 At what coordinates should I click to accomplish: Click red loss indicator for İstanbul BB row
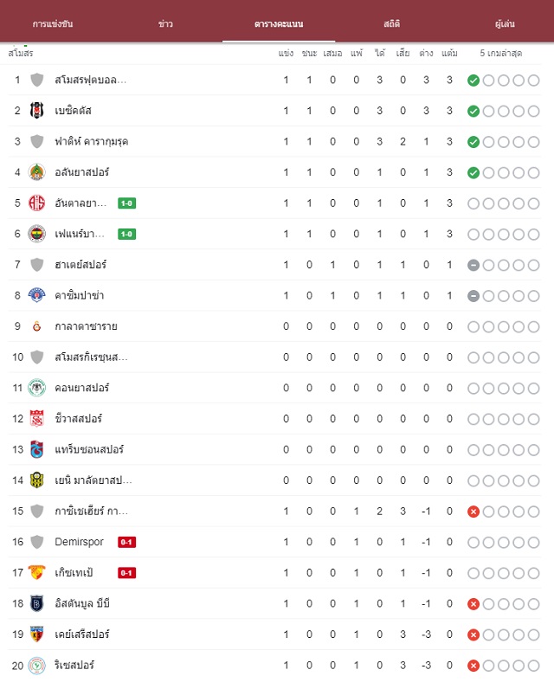coord(473,604)
